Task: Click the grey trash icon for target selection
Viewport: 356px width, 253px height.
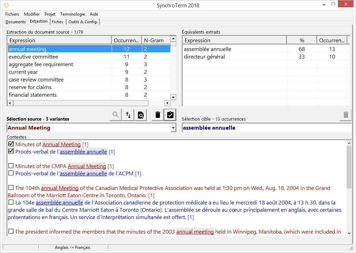Action: (x=346, y=115)
